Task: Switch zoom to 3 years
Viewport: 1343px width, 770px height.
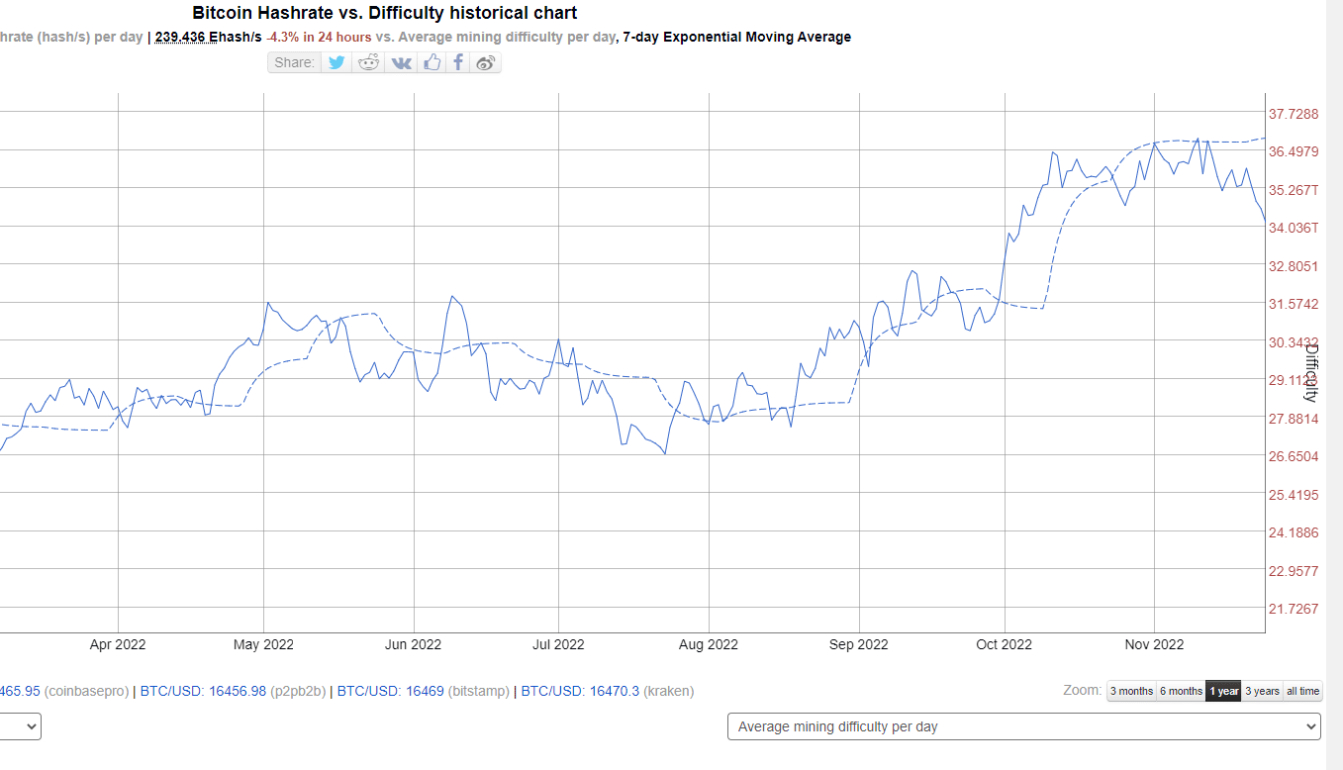Action: (x=1262, y=691)
